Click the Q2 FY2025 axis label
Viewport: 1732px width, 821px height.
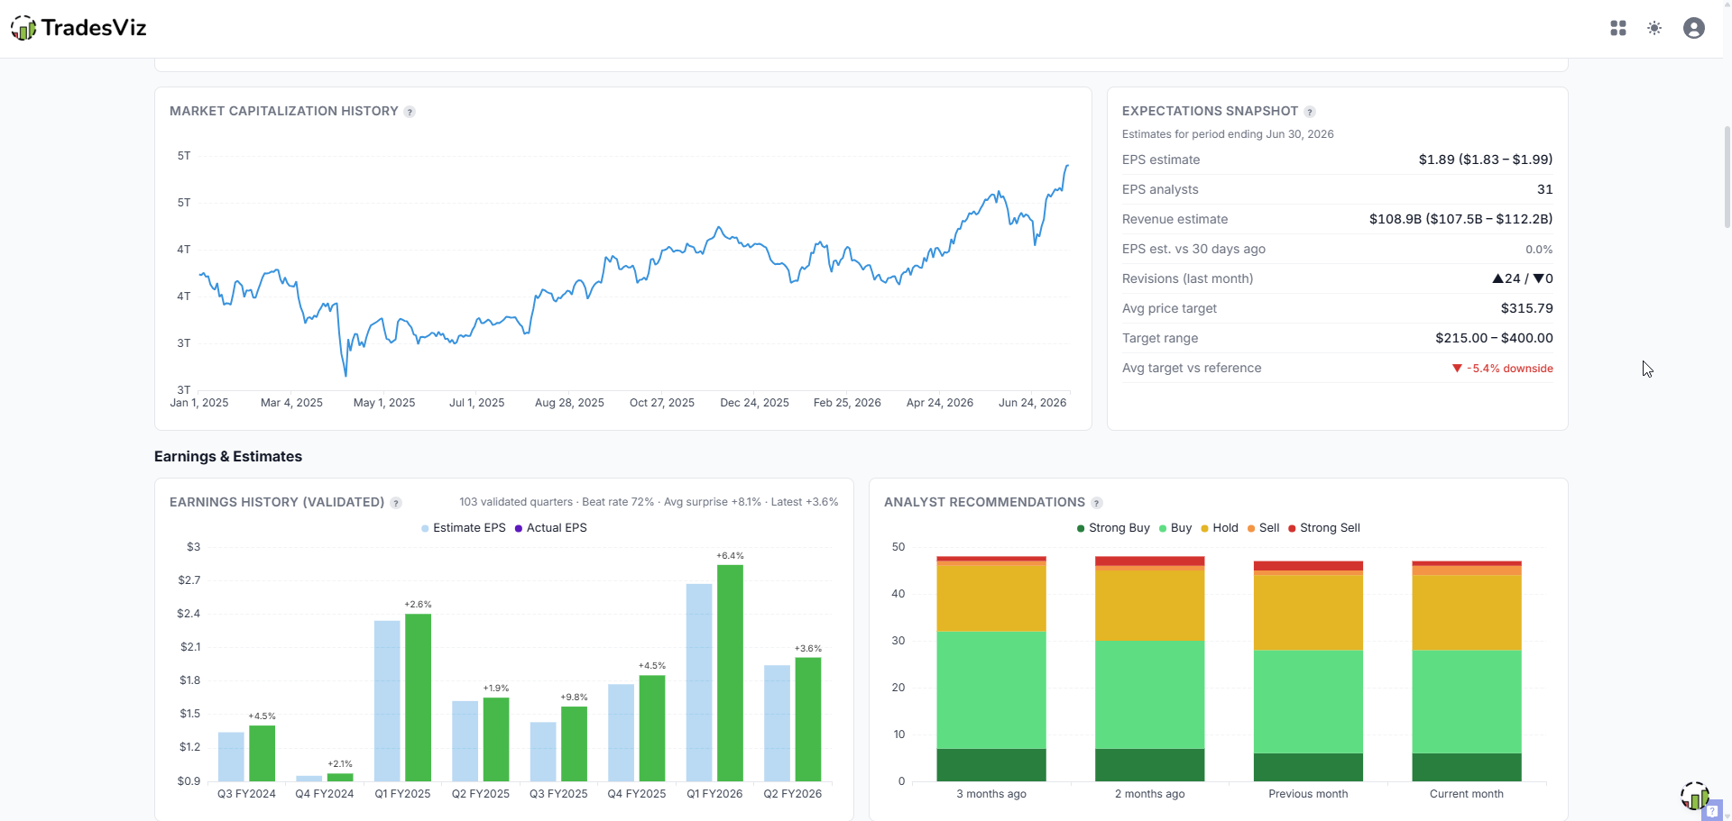(x=481, y=794)
